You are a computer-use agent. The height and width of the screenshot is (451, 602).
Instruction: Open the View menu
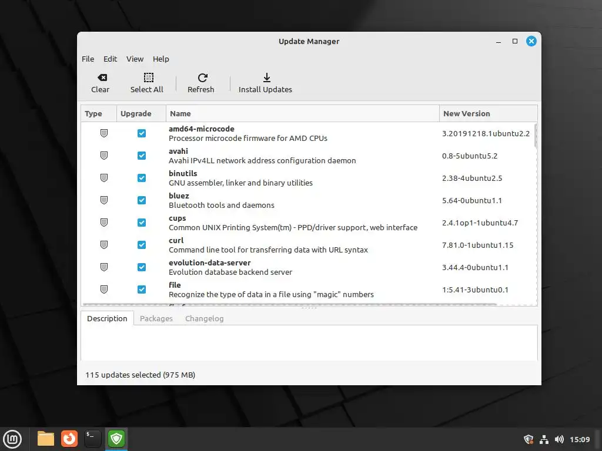point(135,59)
